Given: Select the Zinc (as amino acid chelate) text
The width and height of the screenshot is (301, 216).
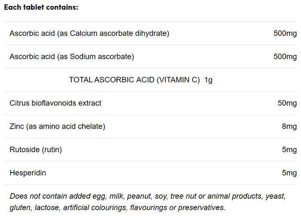Looking at the screenshot, I should [57, 126].
